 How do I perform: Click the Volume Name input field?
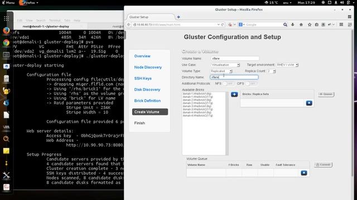pos(235,58)
